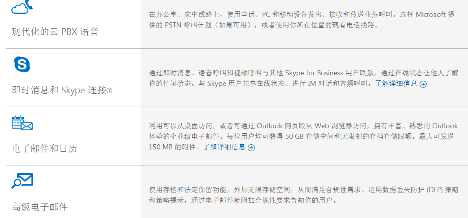
Task: Select the 高级电子邮件 heading
Action: tap(40, 206)
